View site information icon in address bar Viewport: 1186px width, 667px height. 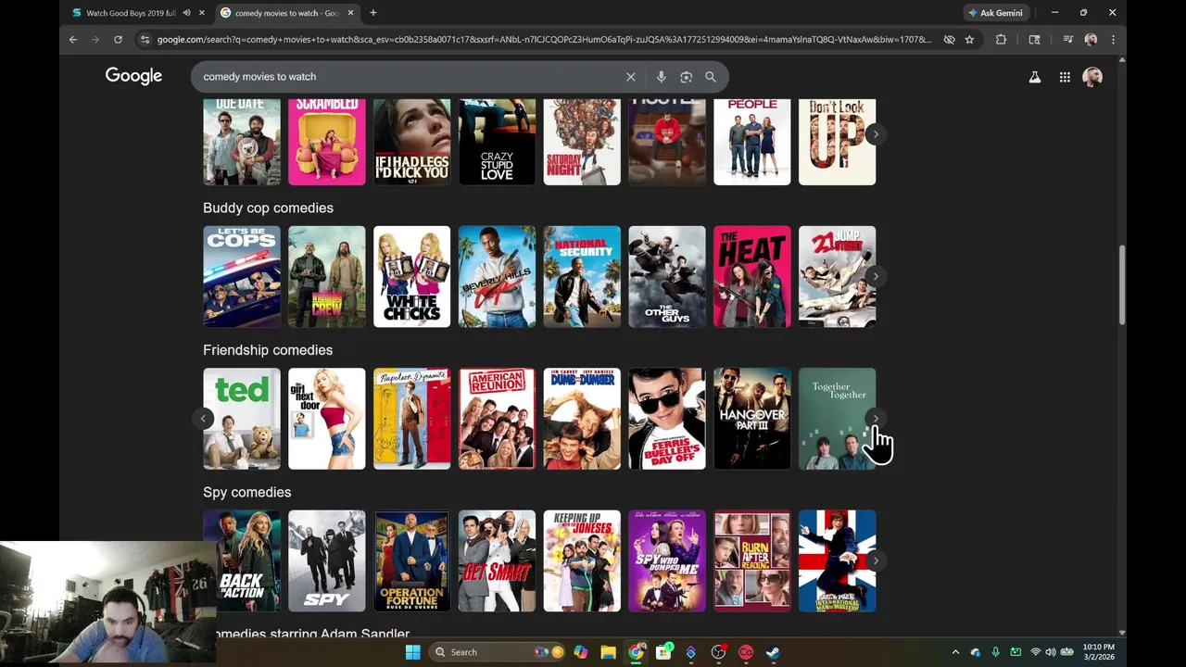[144, 40]
